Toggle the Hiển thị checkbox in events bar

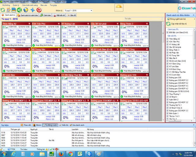60,125
